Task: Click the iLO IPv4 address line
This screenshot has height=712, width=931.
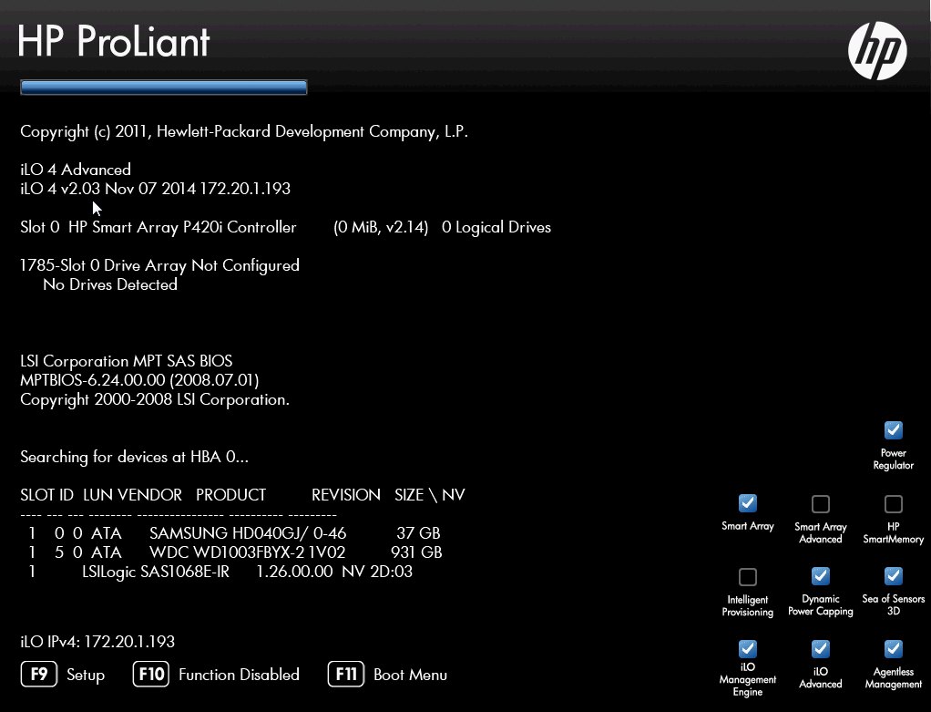Action: tap(97, 641)
